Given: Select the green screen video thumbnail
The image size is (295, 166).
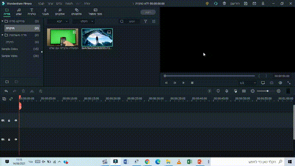Looking at the screenshot, I should [x=63, y=37].
